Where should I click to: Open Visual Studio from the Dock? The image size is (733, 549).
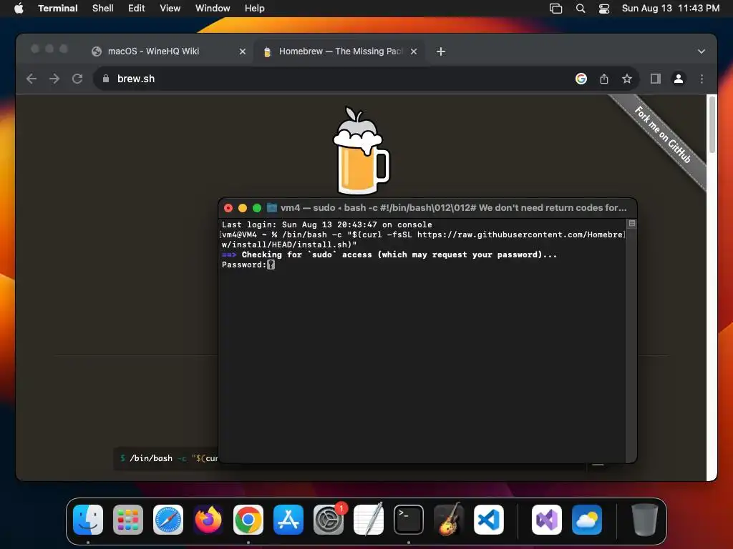click(x=547, y=520)
